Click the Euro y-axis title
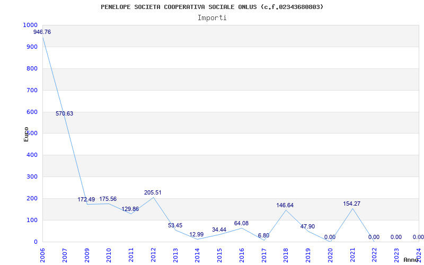 pos(26,134)
